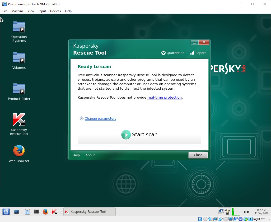Screen dimensions: 271x222
Task: Click the show desktop taskbar icon
Action: coord(16,212)
